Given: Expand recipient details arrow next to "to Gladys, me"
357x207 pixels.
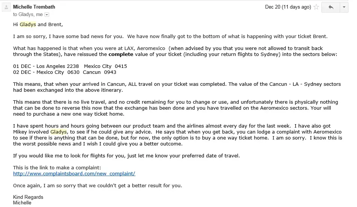Looking at the screenshot, I should click(47, 15).
